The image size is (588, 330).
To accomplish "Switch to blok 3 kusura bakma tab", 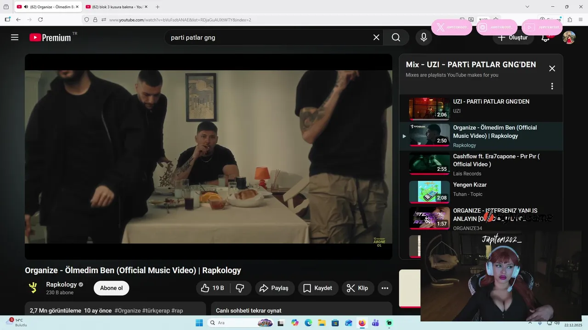I will (117, 7).
